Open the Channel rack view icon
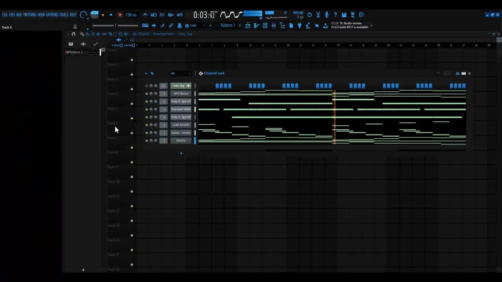 click(265, 25)
